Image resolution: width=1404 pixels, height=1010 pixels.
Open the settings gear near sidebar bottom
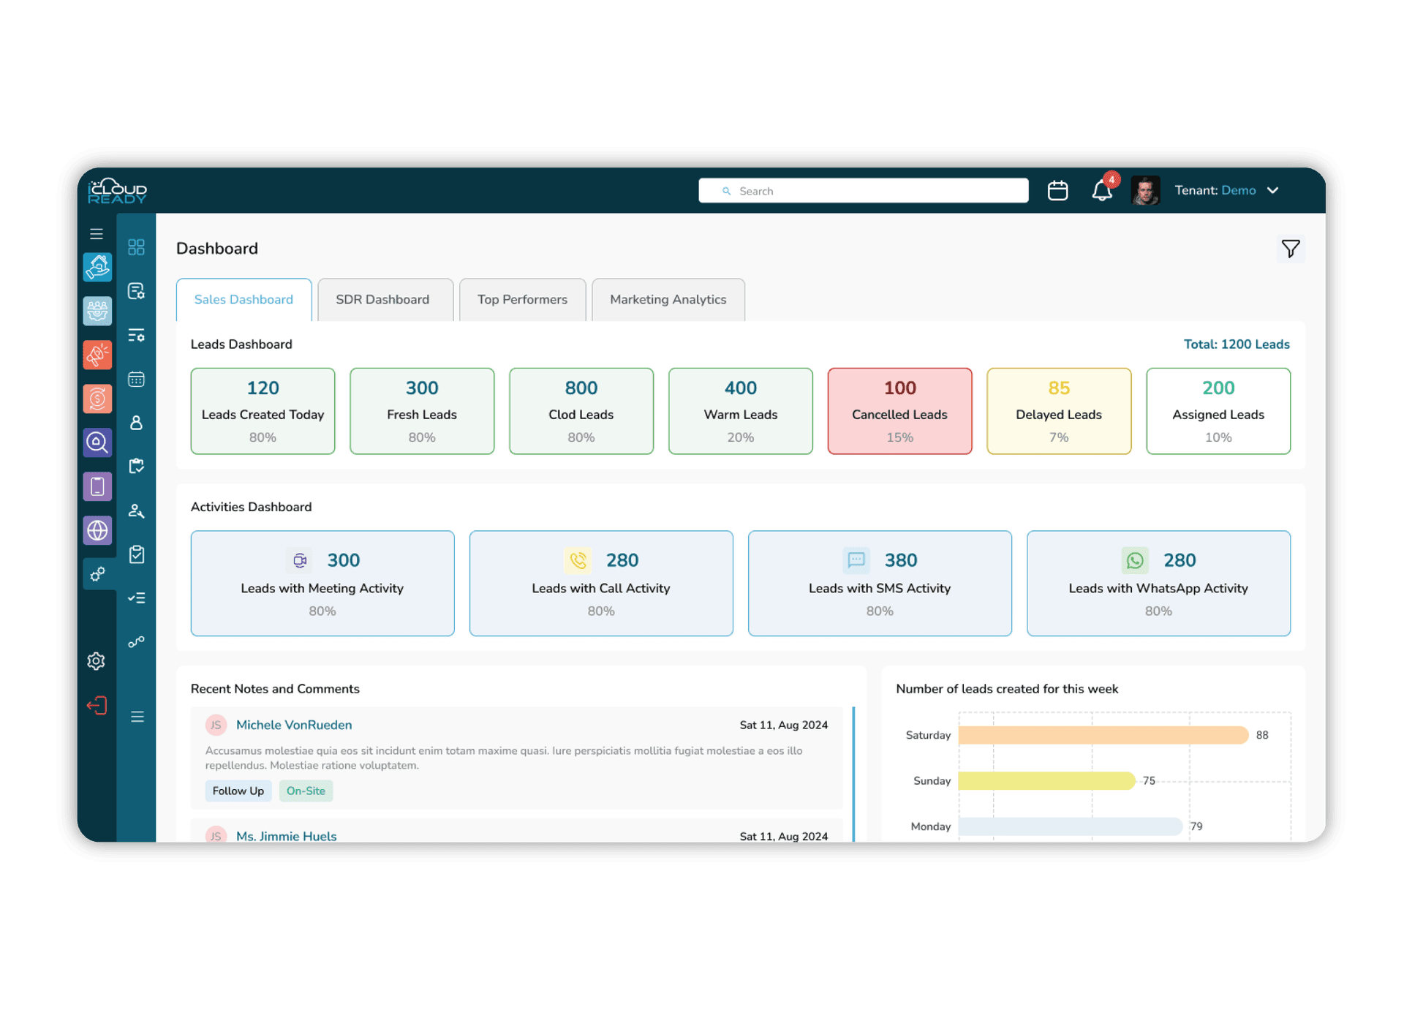tap(96, 660)
